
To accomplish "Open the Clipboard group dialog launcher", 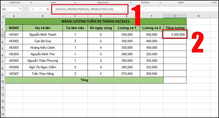I will click(31, 2).
